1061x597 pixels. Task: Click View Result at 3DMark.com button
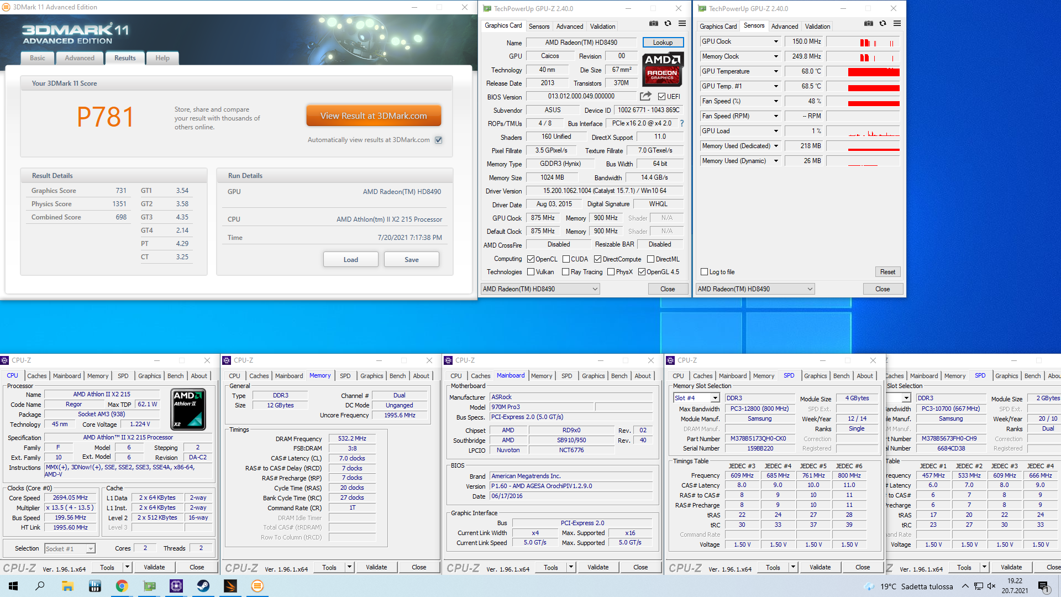click(374, 116)
